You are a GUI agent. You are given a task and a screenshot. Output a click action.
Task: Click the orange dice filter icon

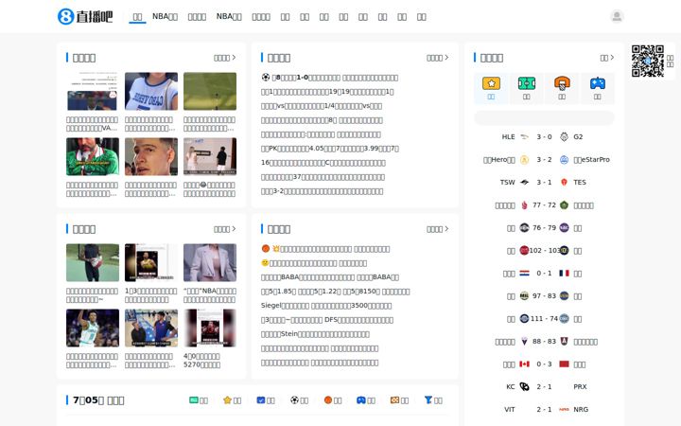(394, 399)
